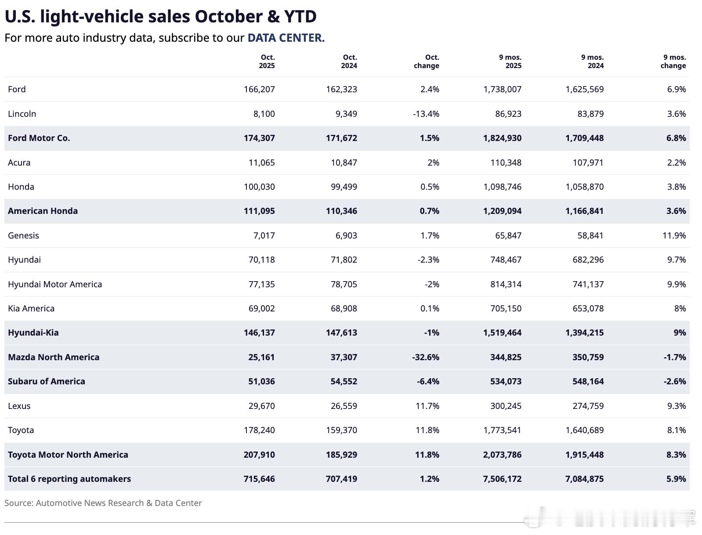702x535 pixels.
Task: Select the Genesis row label
Action: click(23, 235)
